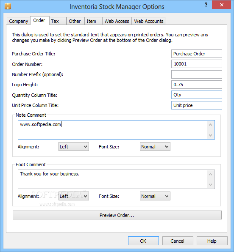The height and width of the screenshot is (252, 234).
Task: Confirm settings with OK button
Action: click(143, 241)
